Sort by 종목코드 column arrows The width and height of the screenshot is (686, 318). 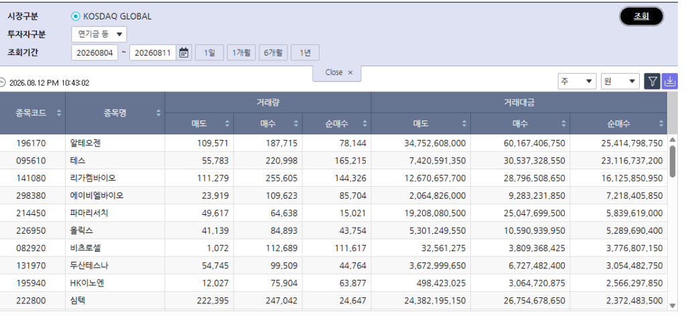pos(59,113)
